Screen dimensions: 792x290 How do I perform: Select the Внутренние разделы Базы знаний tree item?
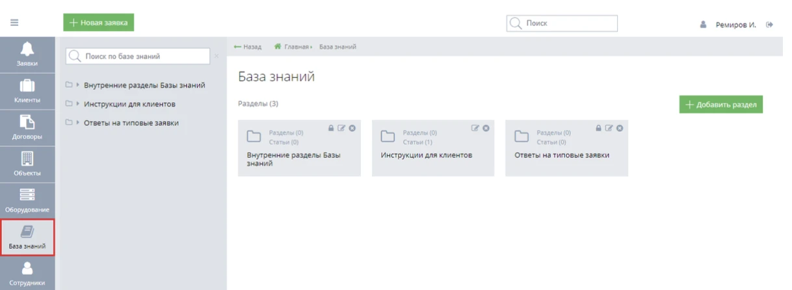(144, 85)
